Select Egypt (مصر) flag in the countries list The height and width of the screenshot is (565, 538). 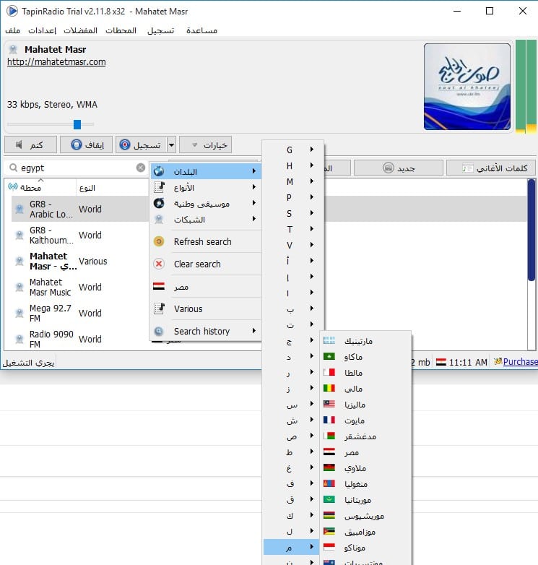[329, 452]
